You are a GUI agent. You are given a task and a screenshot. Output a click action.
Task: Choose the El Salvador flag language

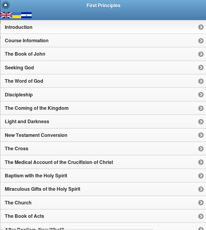26,15
